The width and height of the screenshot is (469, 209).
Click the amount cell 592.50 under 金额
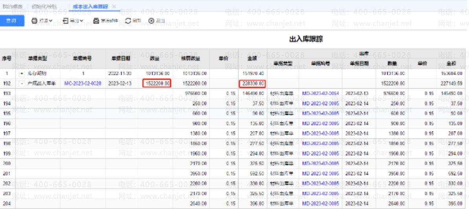pyautogui.click(x=257, y=174)
